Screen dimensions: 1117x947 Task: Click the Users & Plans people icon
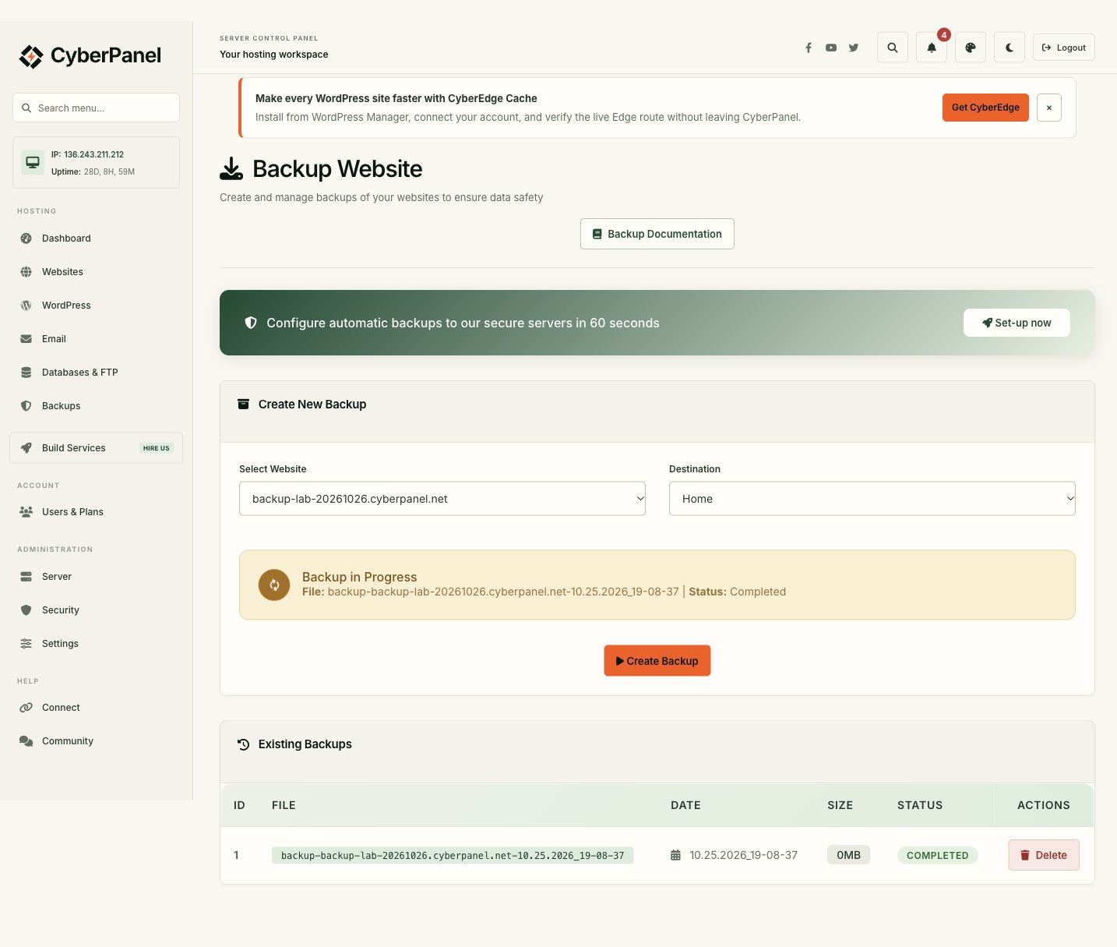[26, 512]
